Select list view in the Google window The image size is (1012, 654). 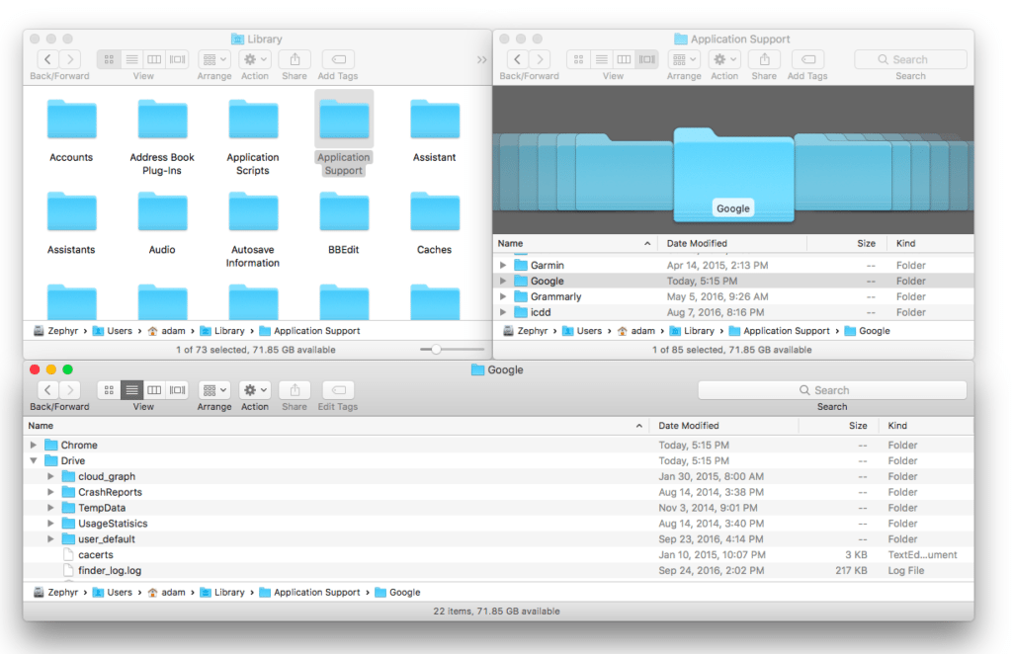click(x=131, y=389)
